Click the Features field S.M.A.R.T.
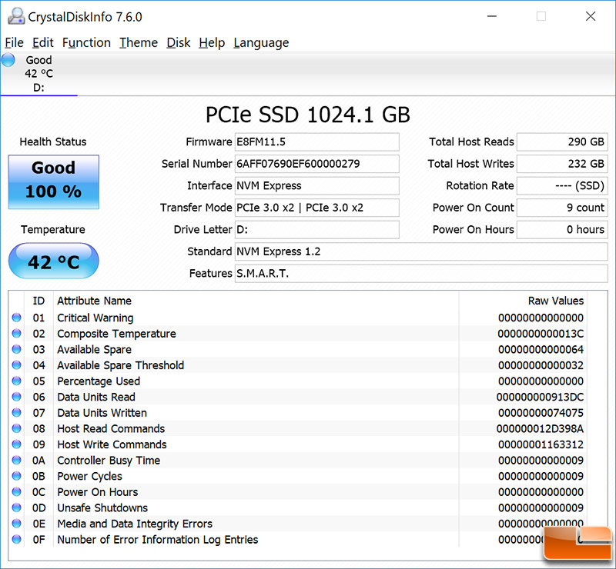616x569 pixels. coord(421,274)
